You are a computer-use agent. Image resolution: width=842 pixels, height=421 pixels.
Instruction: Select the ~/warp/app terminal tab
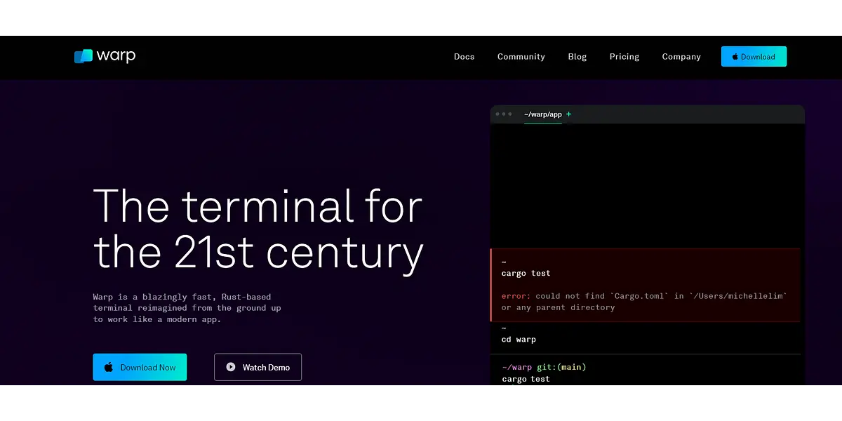click(542, 114)
